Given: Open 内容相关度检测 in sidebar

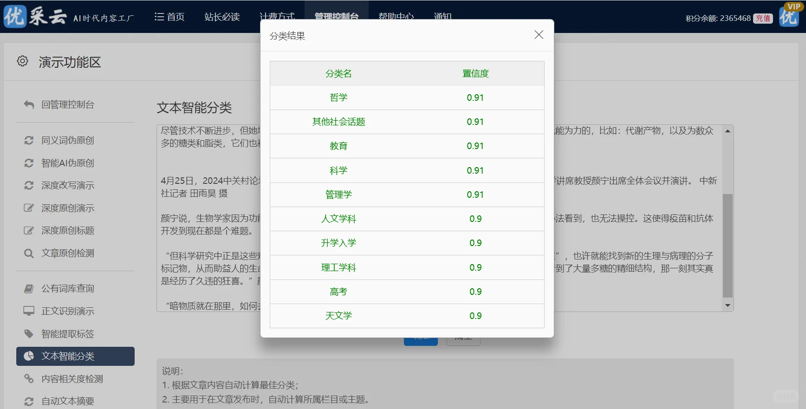Looking at the screenshot, I should 72,379.
